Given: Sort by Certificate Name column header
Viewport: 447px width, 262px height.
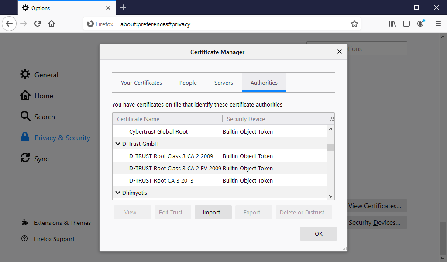Looking at the screenshot, I should point(167,119).
